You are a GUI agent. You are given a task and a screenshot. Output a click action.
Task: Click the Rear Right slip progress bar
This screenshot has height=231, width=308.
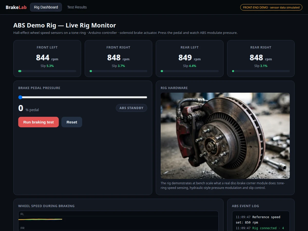[x=261, y=71]
